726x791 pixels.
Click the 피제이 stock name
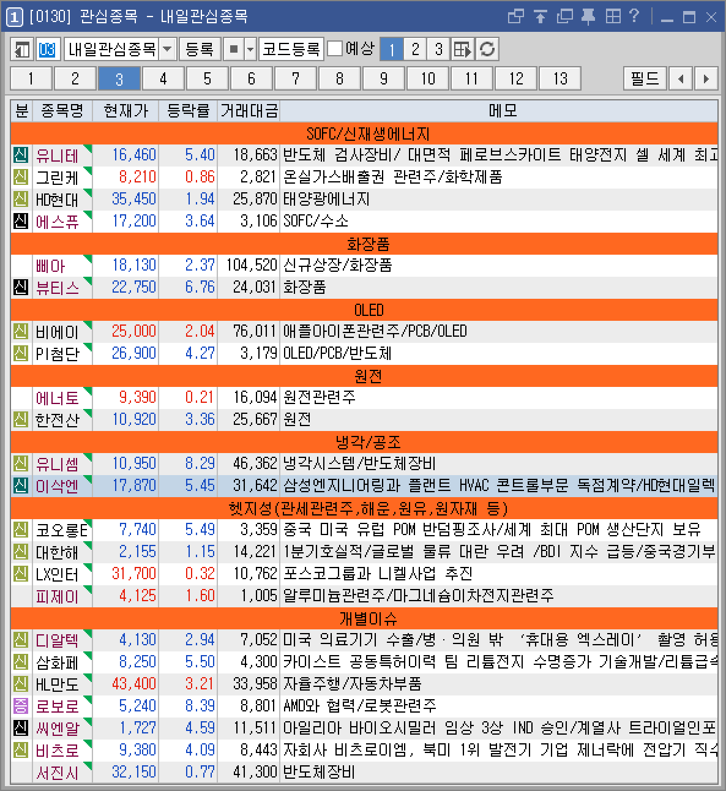[58, 596]
